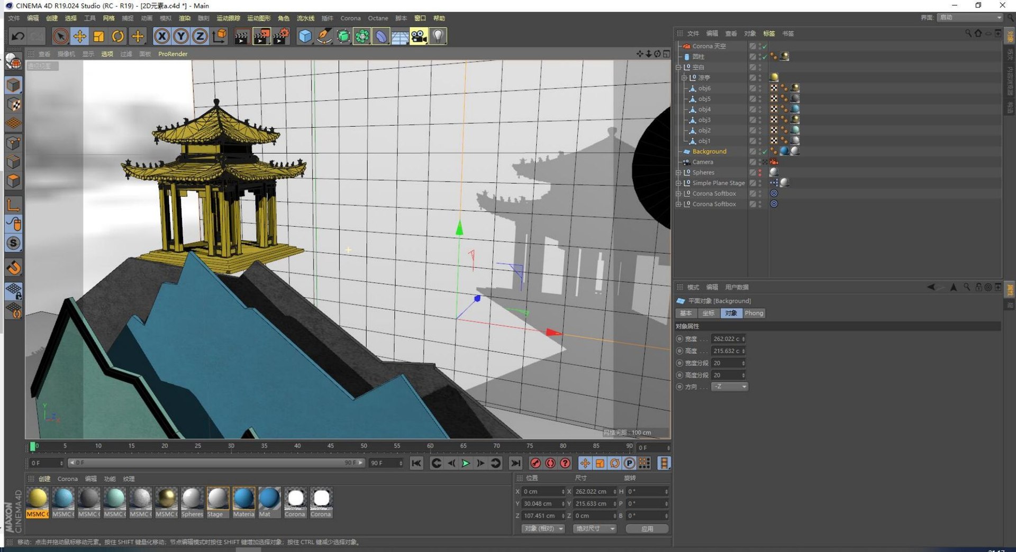Image resolution: width=1016 pixels, height=552 pixels.
Task: Open the Corona menu in menu bar
Action: click(x=350, y=18)
